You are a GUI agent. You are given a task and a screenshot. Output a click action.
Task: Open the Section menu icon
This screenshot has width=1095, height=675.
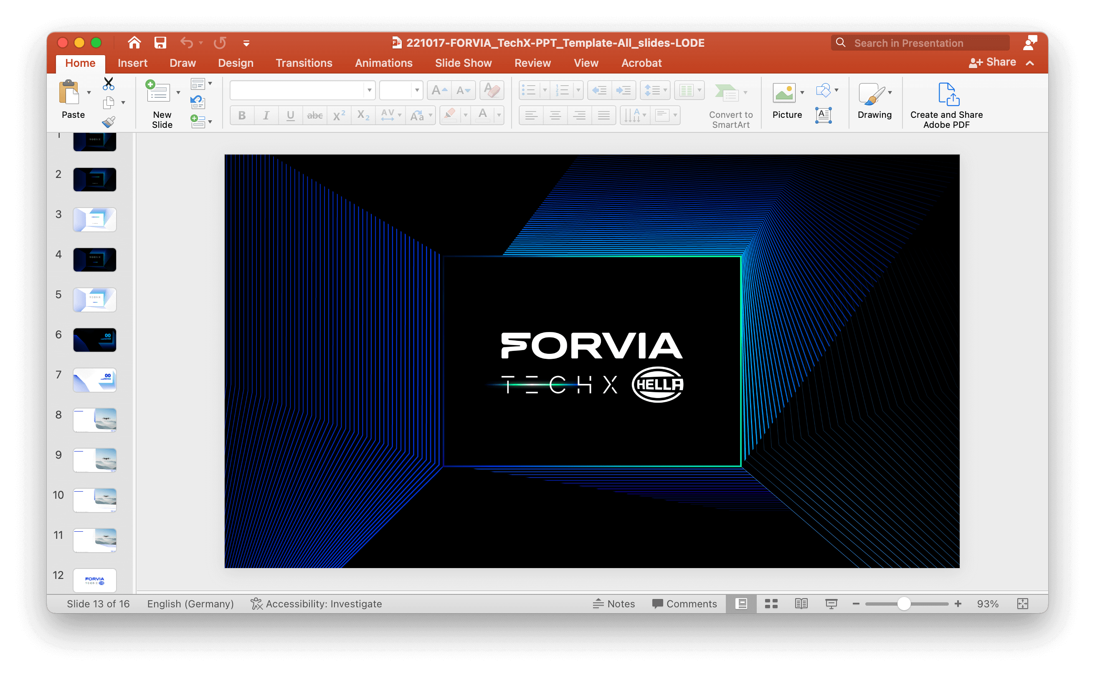201,122
